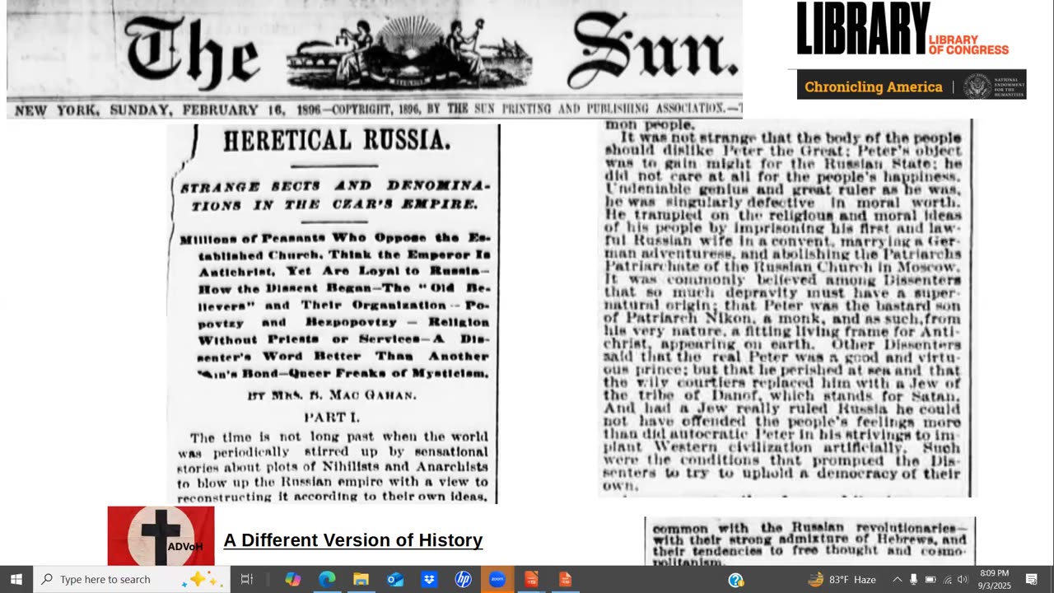The image size is (1054, 593).
Task: Open the notification center icon
Action: pos(1032,580)
